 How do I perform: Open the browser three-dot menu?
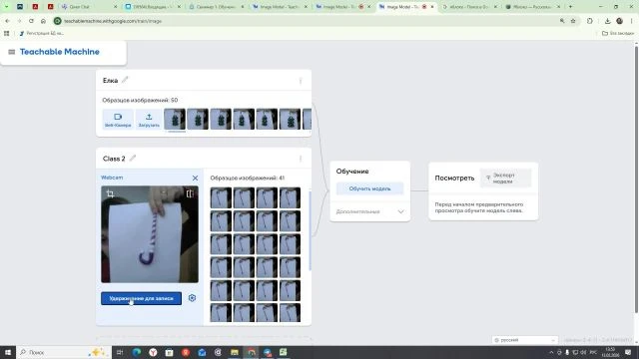click(632, 21)
